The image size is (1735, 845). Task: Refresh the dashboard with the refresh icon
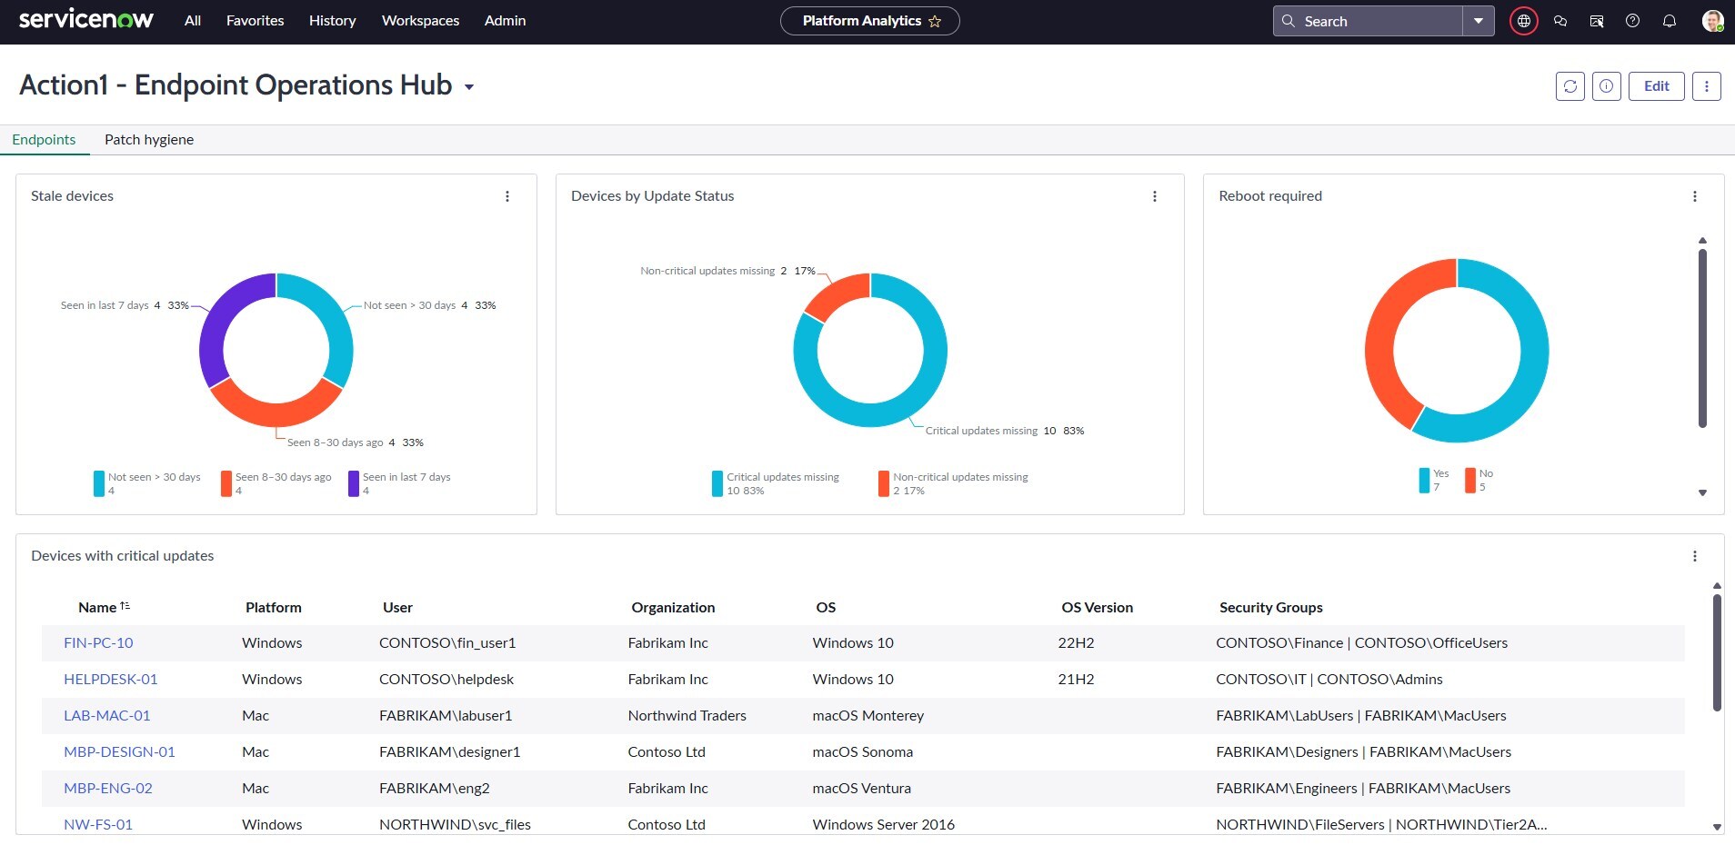[x=1570, y=86]
